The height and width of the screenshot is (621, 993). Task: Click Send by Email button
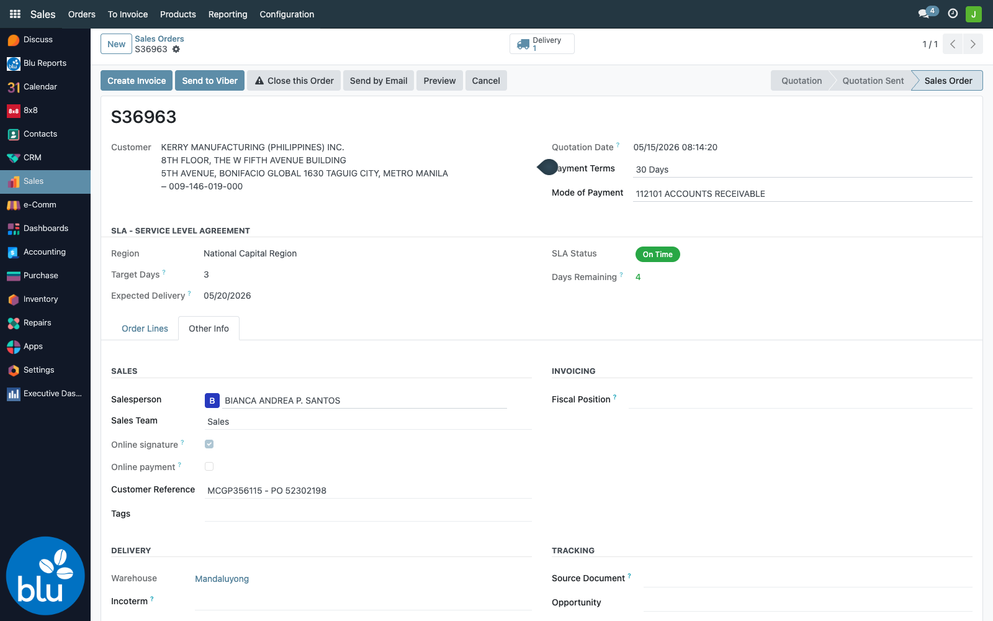pos(379,81)
